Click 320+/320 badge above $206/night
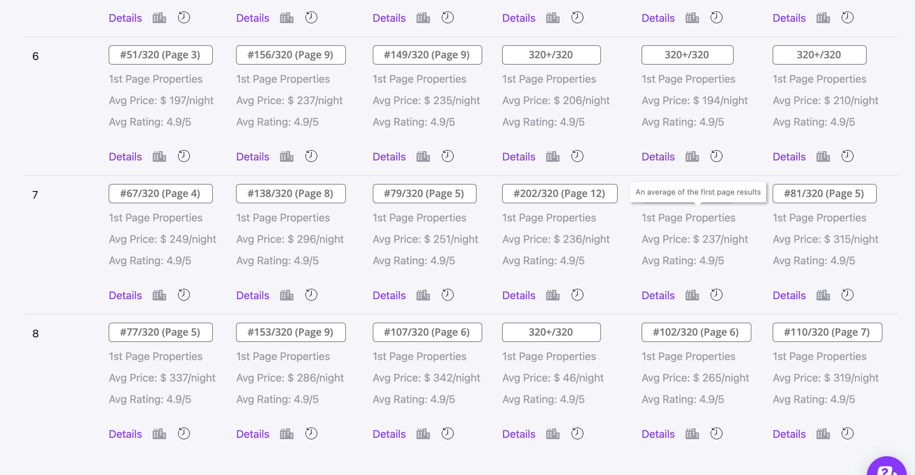The height and width of the screenshot is (475, 915). (551, 55)
